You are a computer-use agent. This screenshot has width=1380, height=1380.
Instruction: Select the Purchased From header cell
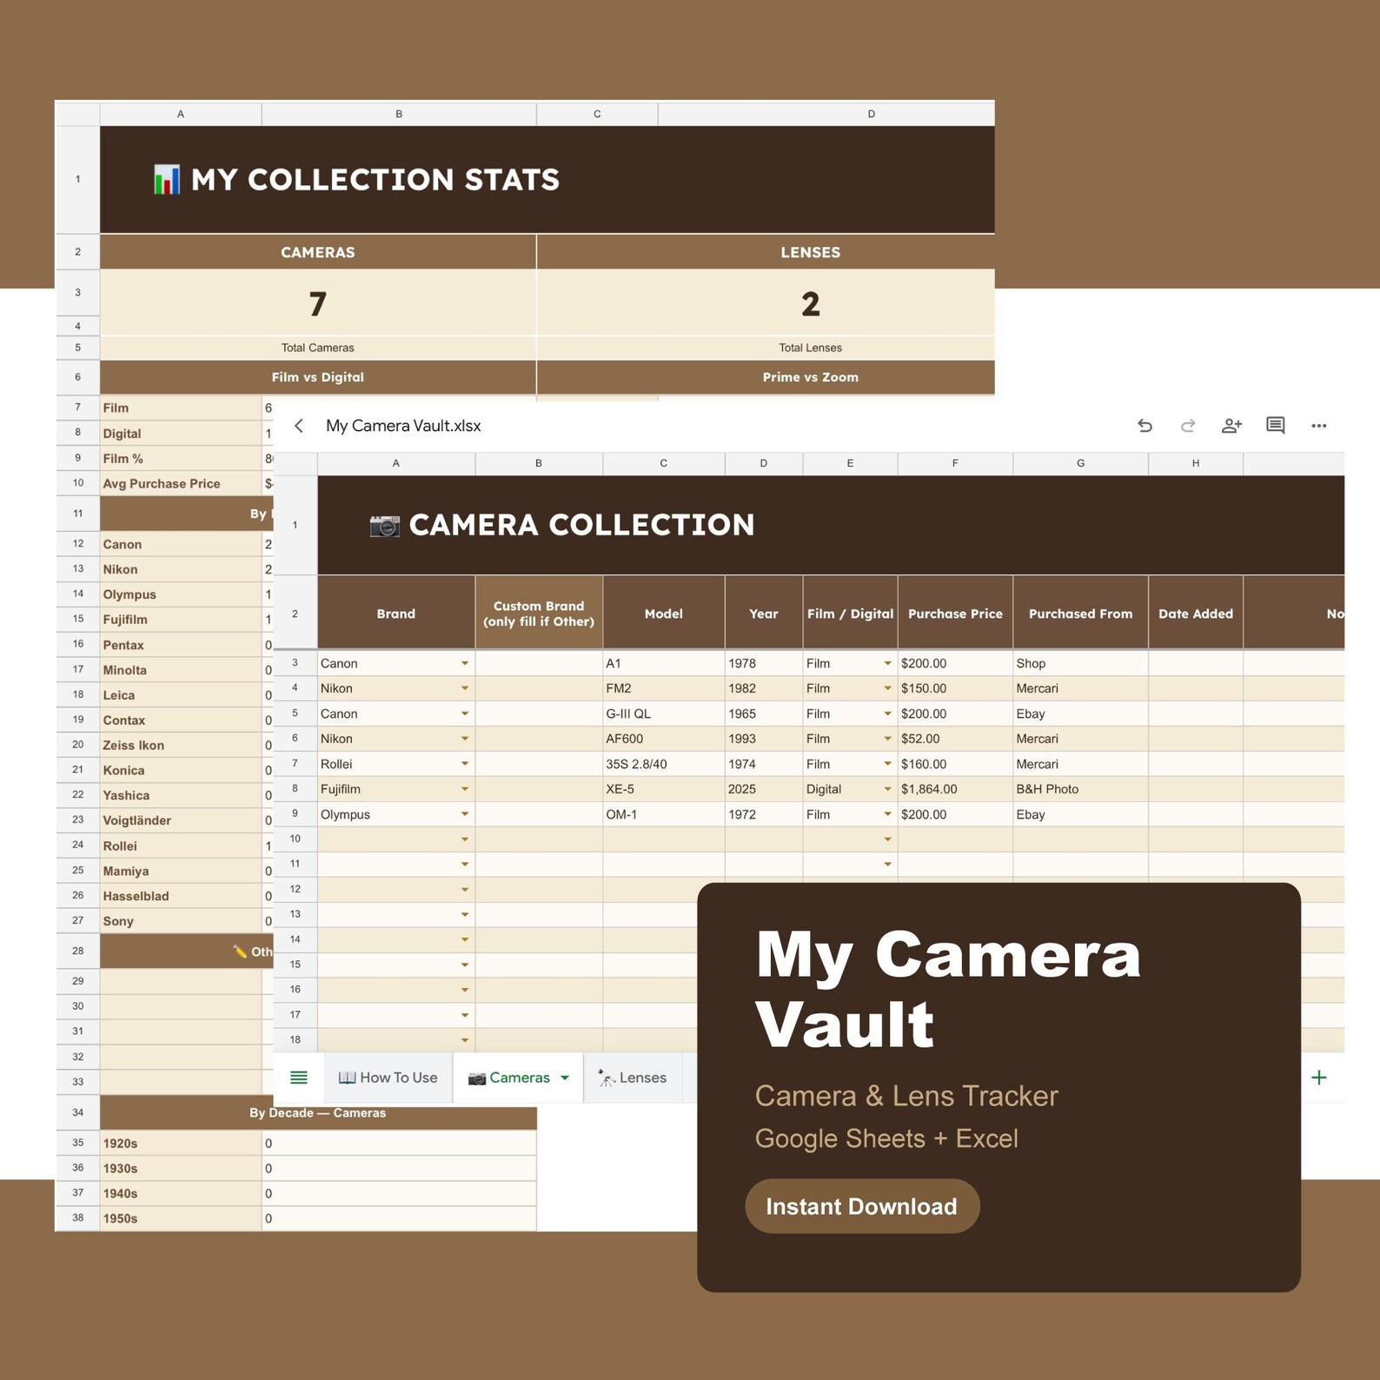click(1080, 614)
